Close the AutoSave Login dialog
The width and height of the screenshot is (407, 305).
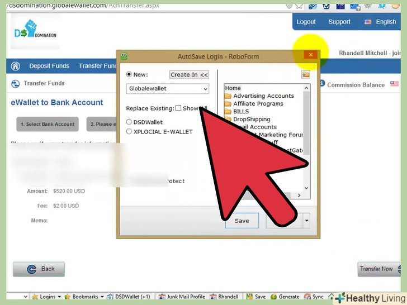coord(311,55)
